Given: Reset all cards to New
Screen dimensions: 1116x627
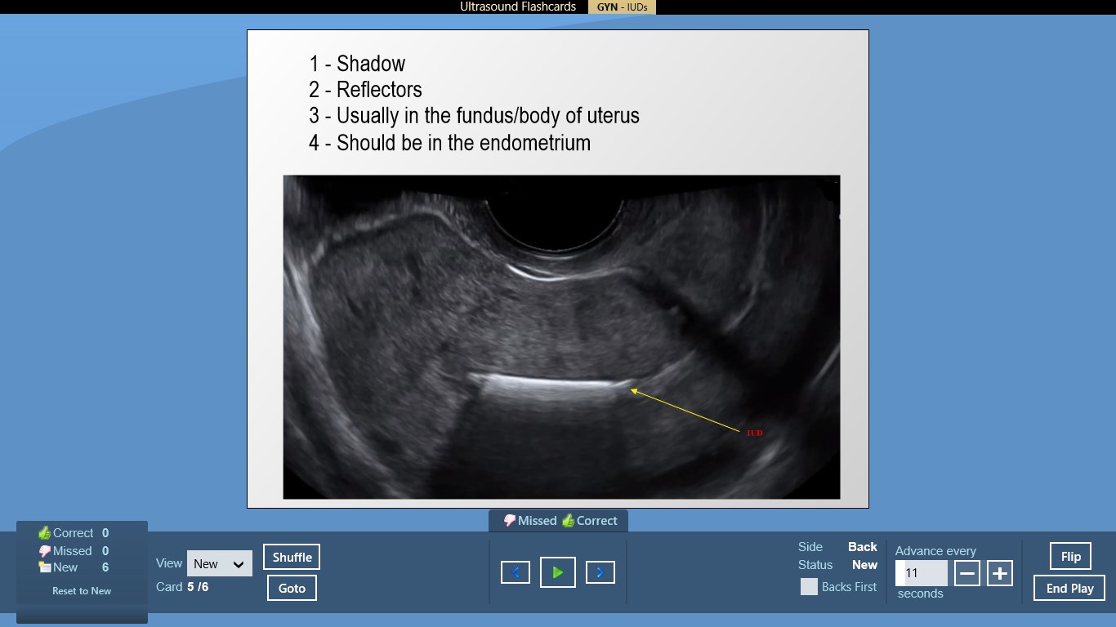Looking at the screenshot, I should (x=82, y=590).
